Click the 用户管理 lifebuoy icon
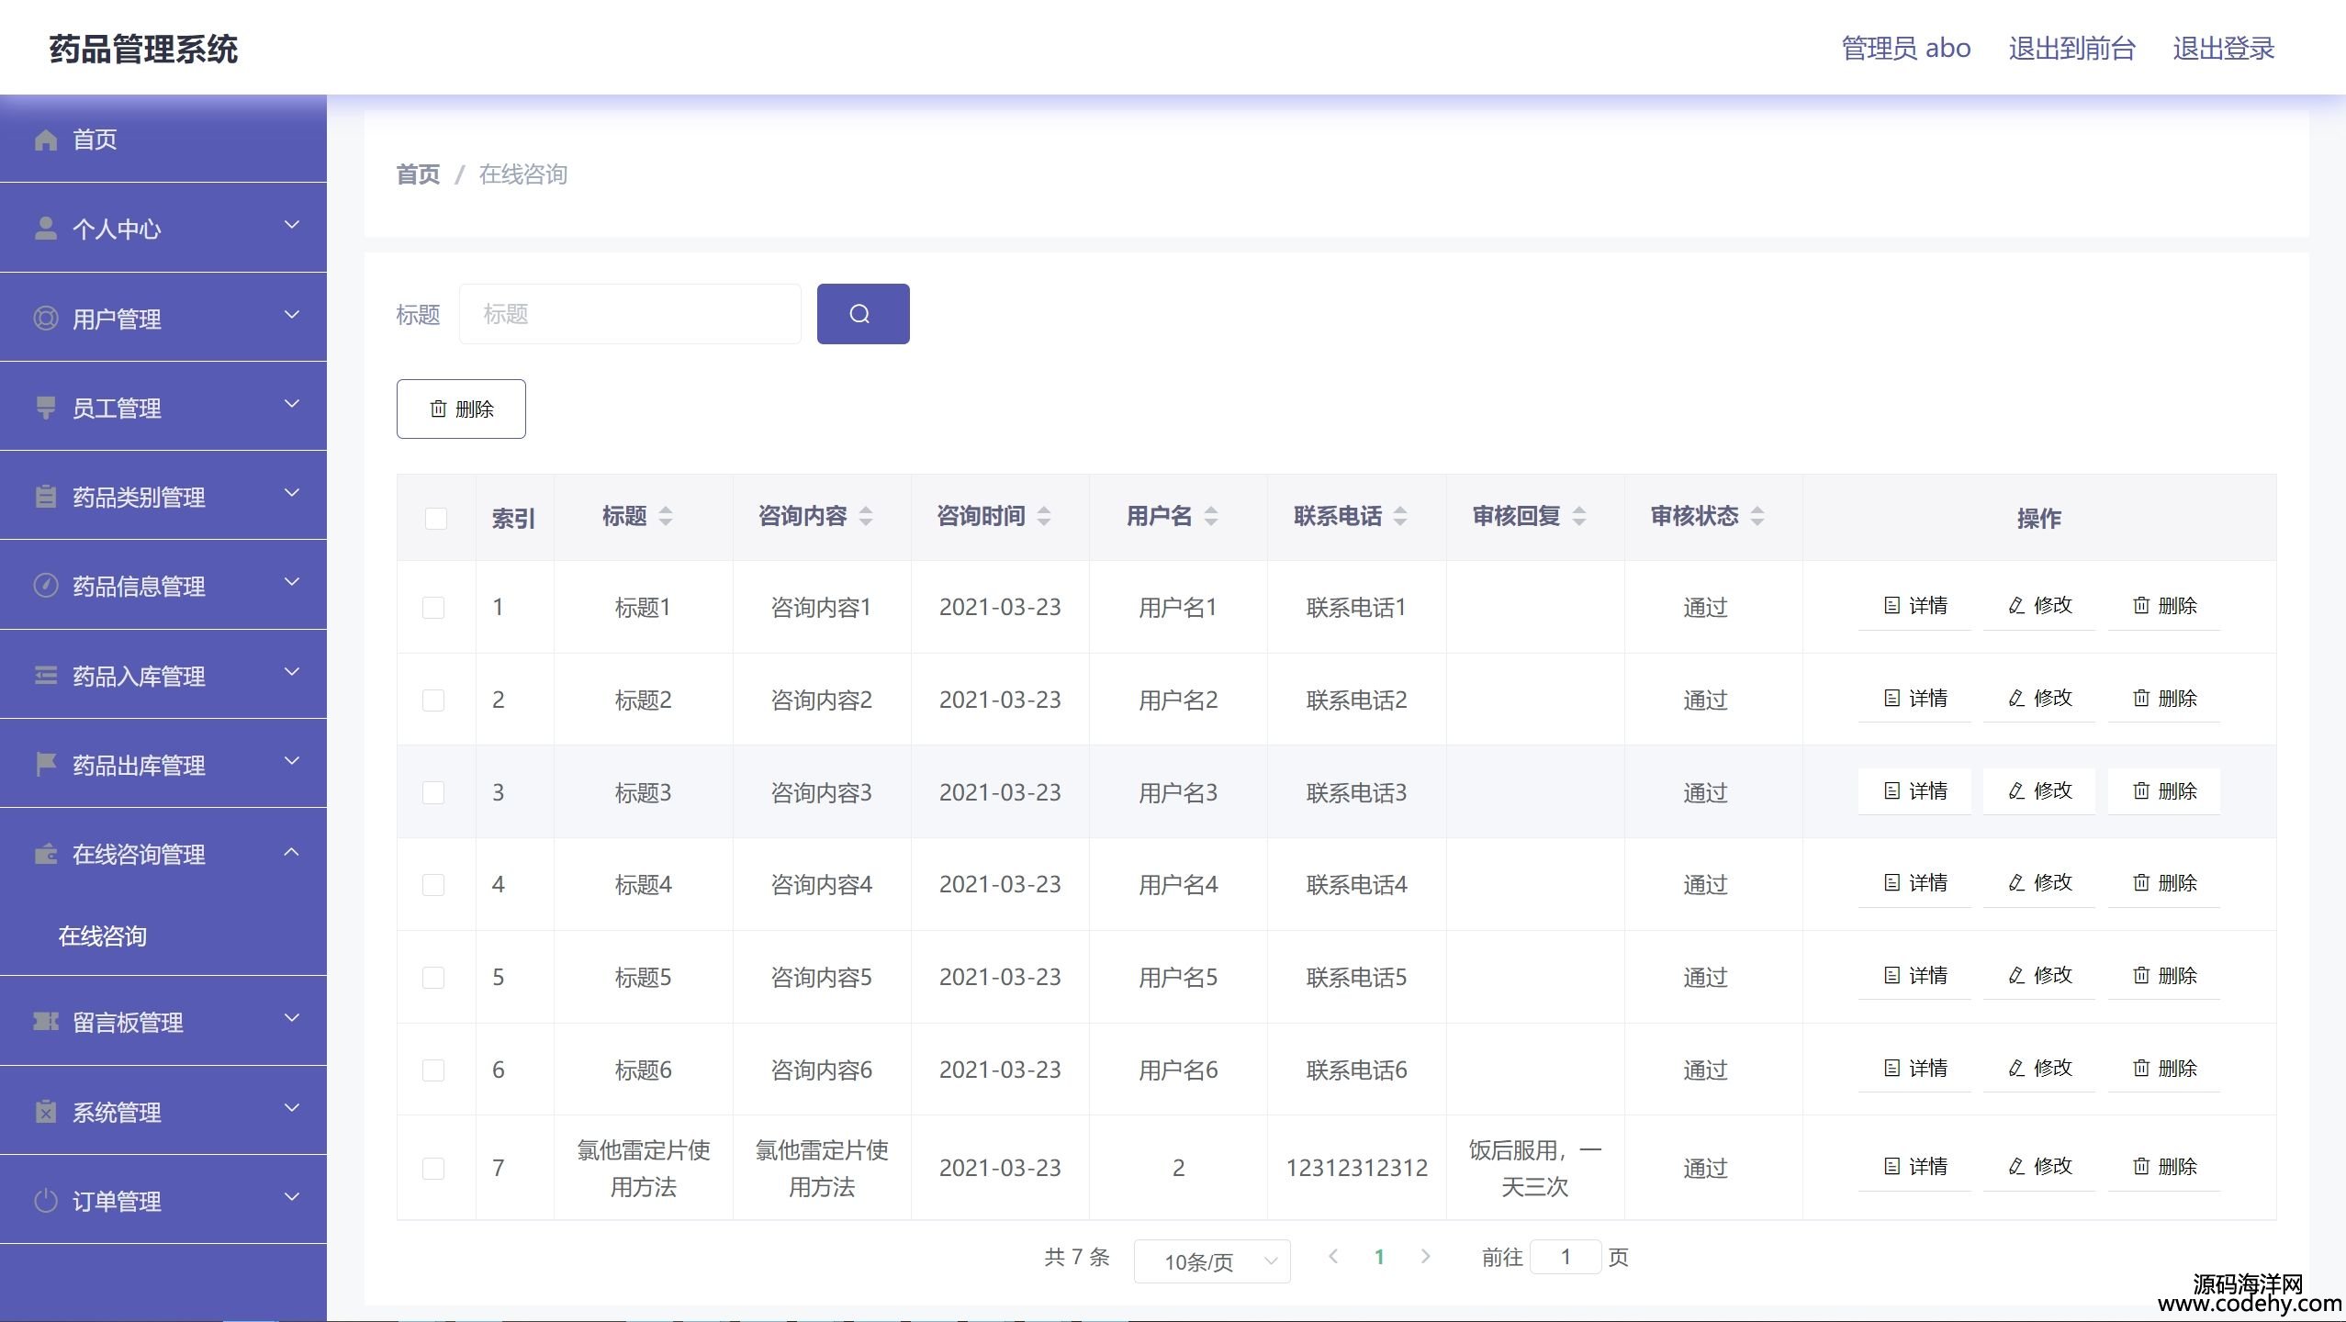Viewport: 2346px width, 1322px height. [x=46, y=319]
